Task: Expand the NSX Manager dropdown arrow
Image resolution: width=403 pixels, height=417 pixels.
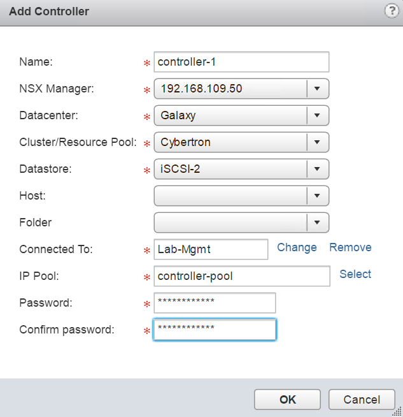Action: 317,89
